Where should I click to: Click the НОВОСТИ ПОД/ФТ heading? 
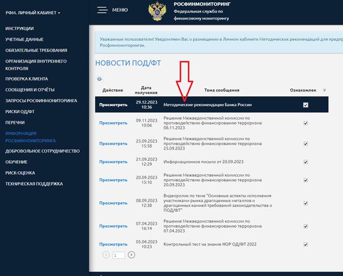(128, 63)
